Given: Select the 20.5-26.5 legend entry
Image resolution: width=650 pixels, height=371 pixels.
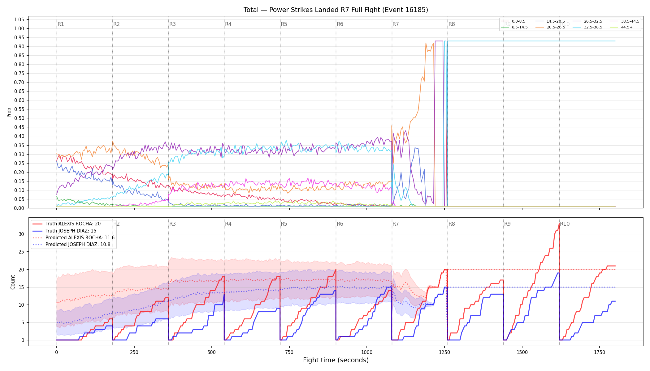Looking at the screenshot, I should (550, 27).
